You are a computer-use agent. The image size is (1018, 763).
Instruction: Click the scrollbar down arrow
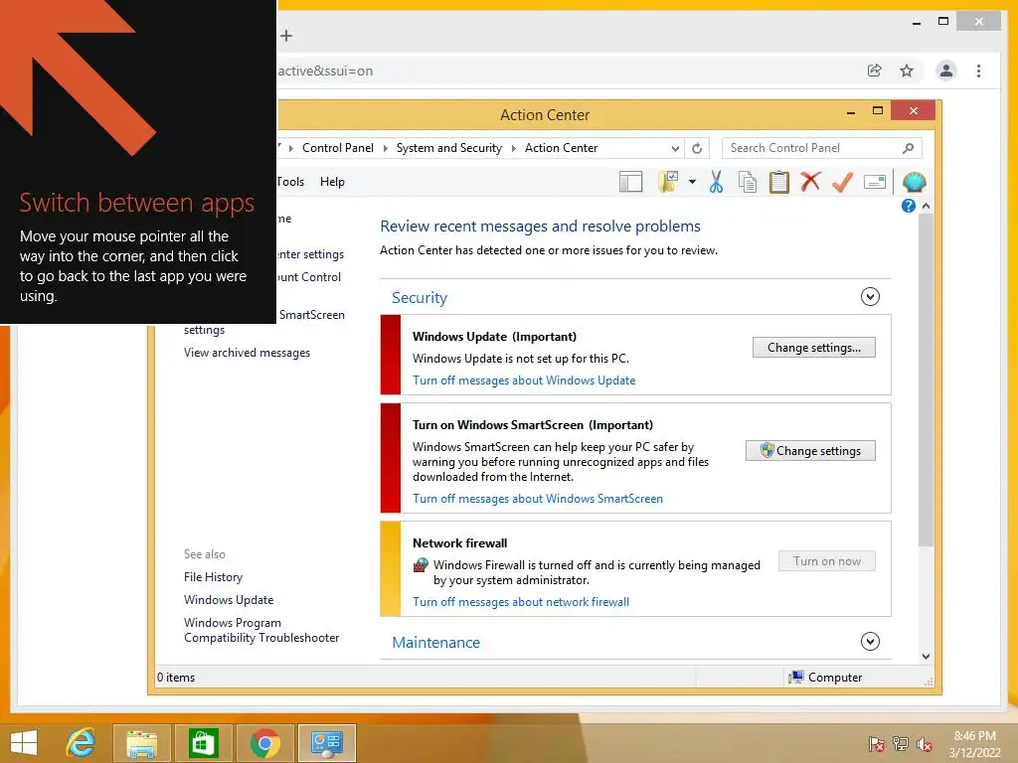point(926,656)
